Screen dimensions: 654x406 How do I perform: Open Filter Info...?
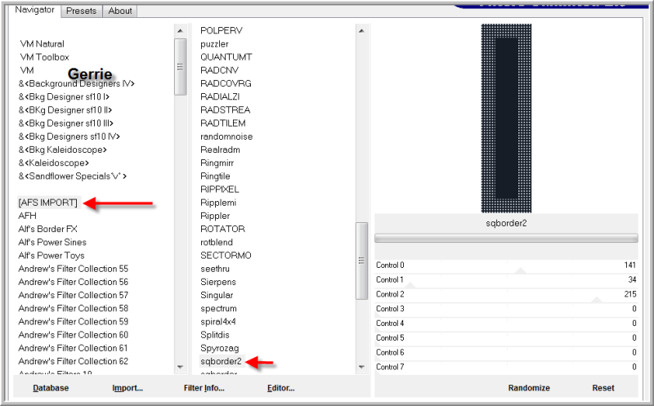pos(204,388)
